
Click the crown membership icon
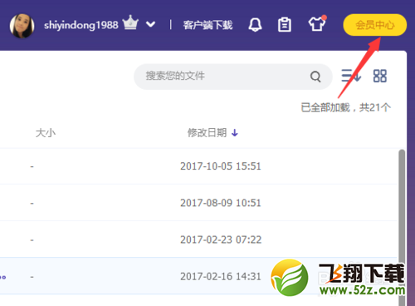(130, 22)
